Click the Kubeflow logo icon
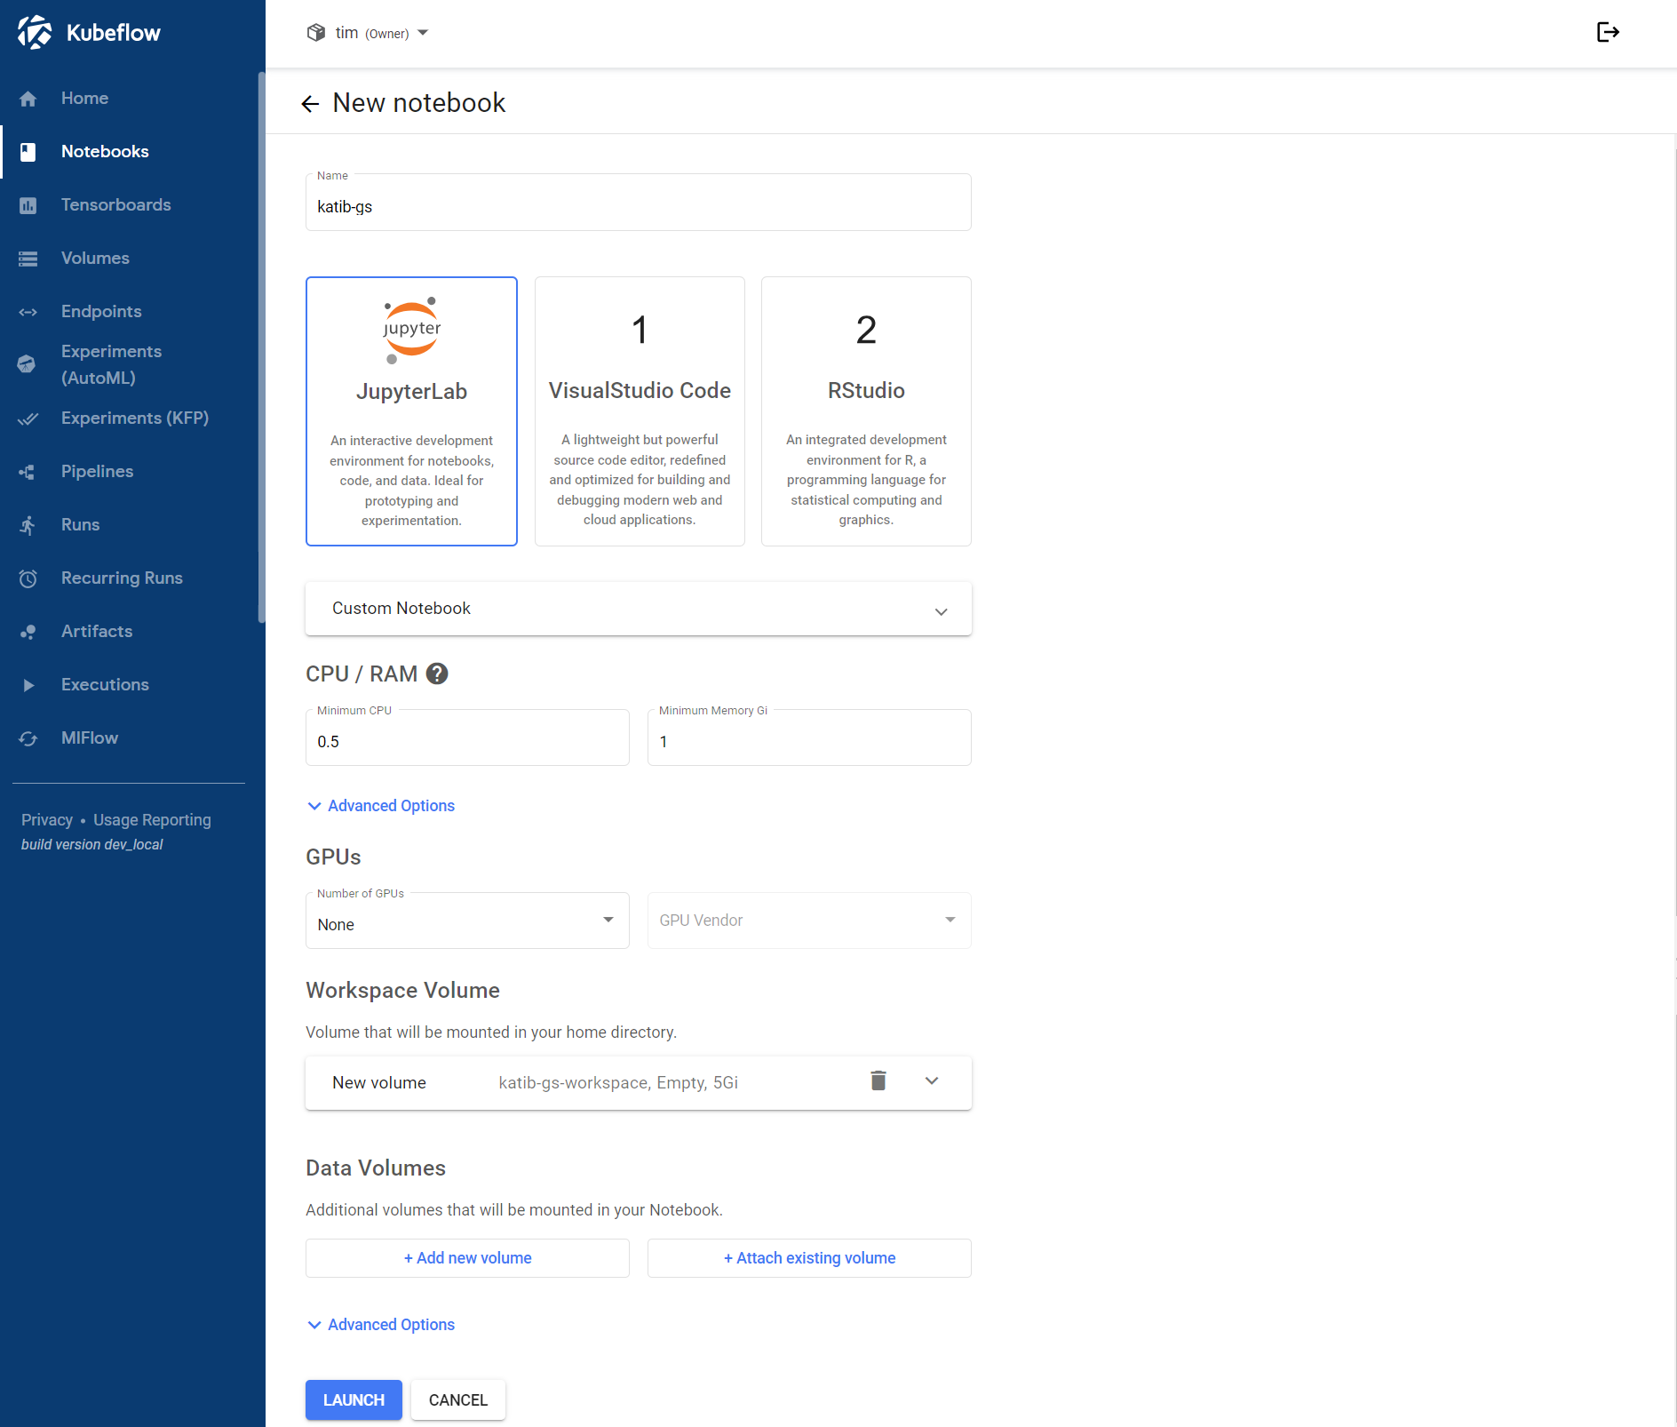The height and width of the screenshot is (1427, 1677). 35,33
